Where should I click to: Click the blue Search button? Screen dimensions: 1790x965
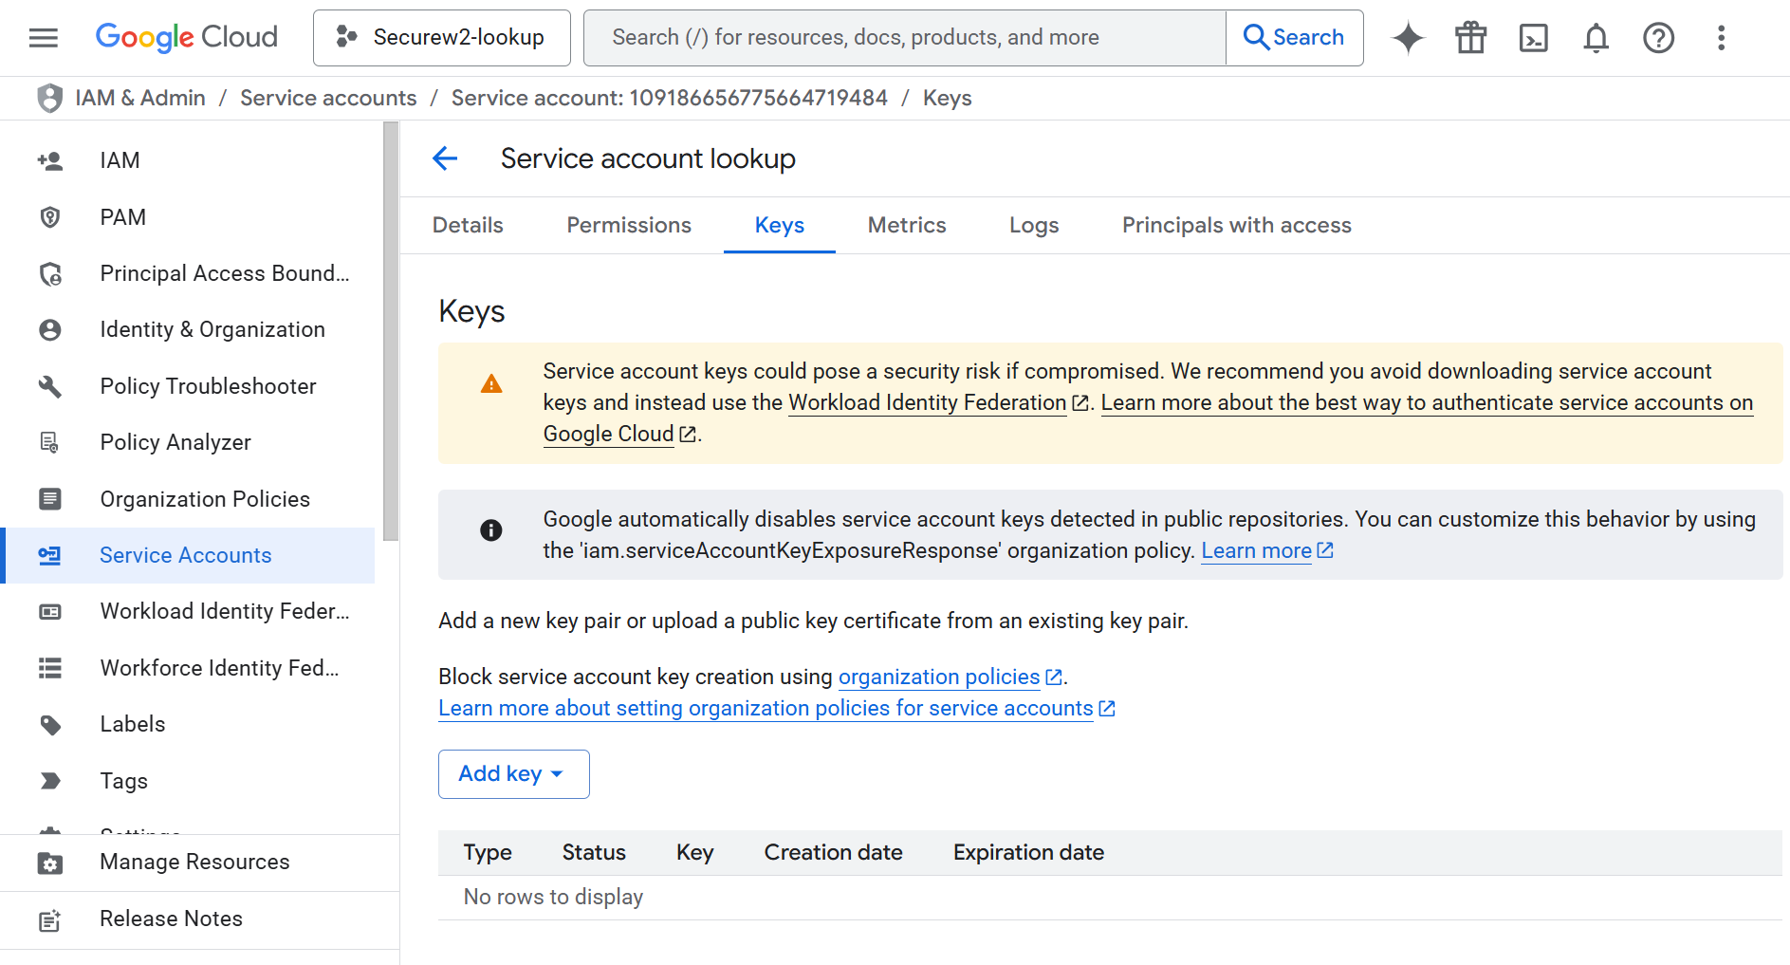pyautogui.click(x=1294, y=38)
